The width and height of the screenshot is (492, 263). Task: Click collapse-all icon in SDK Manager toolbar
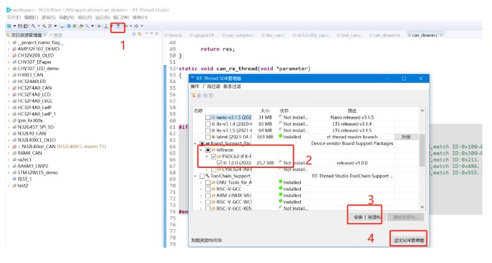click(x=211, y=95)
